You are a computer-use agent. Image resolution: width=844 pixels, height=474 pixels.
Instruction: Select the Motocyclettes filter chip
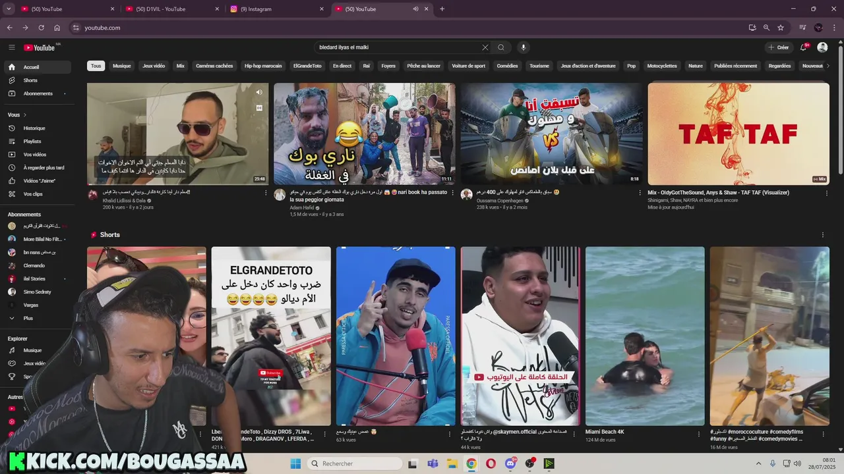pos(662,66)
